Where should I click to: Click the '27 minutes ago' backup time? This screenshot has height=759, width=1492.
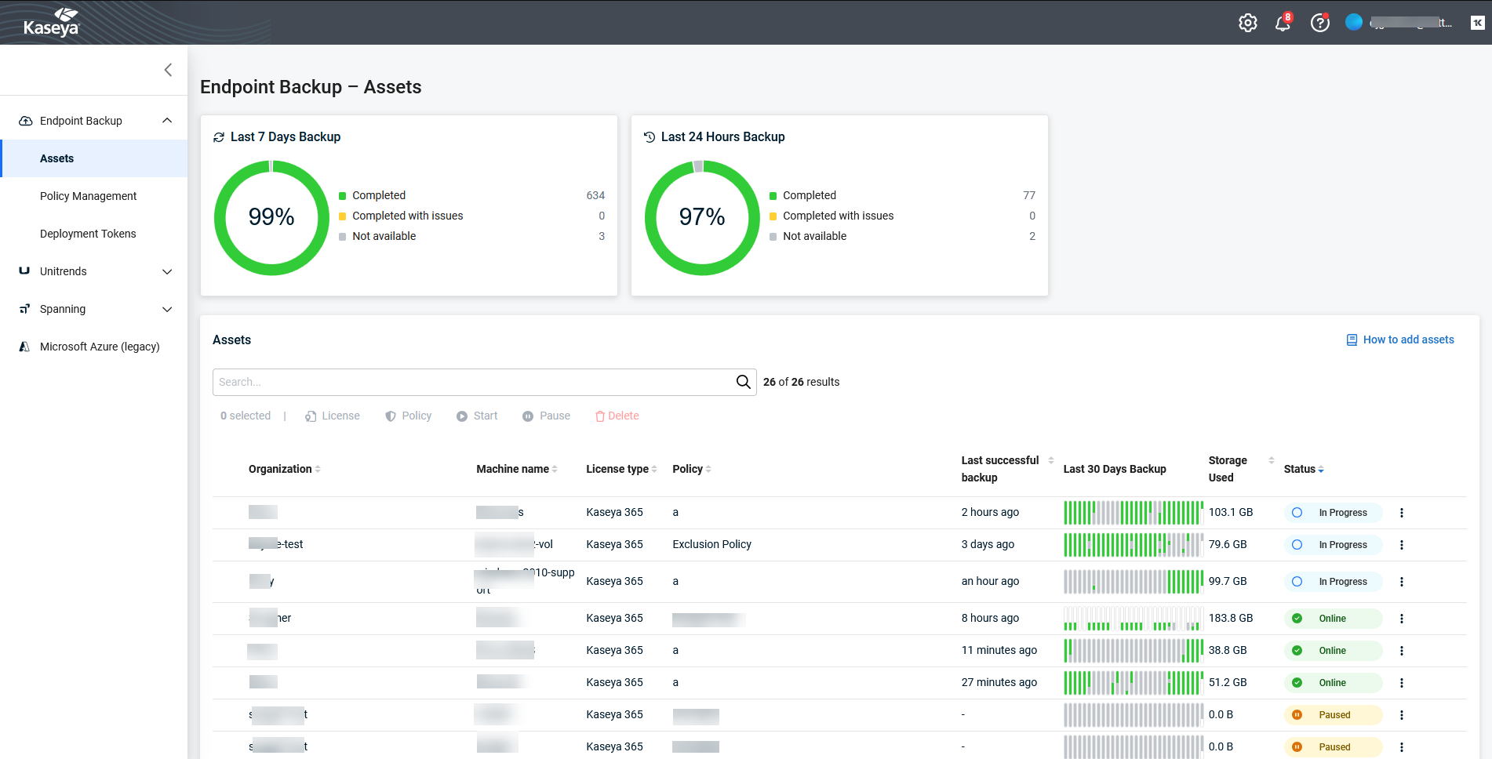coord(999,682)
